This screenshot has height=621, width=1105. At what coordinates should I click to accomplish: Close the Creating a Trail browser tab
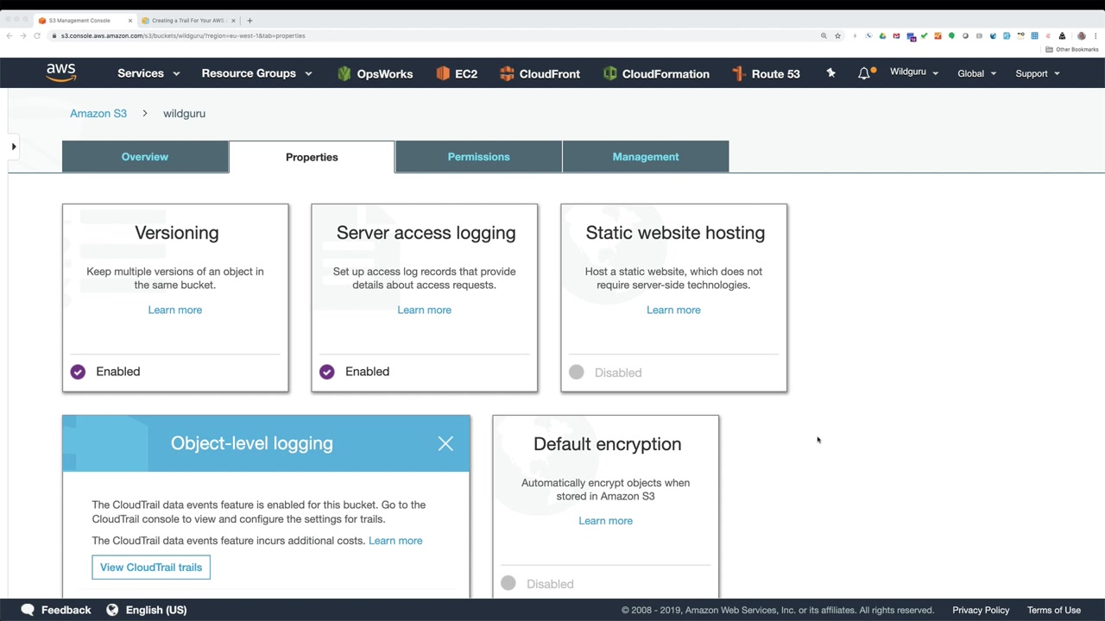(233, 20)
